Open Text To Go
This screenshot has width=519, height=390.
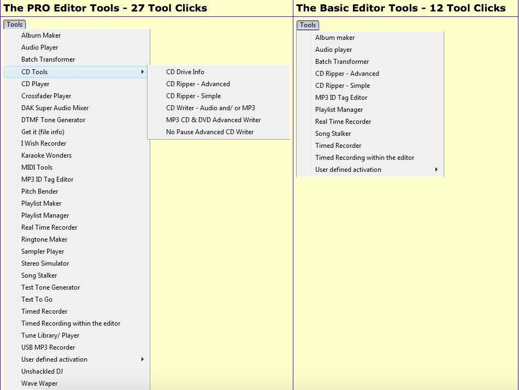pos(37,299)
